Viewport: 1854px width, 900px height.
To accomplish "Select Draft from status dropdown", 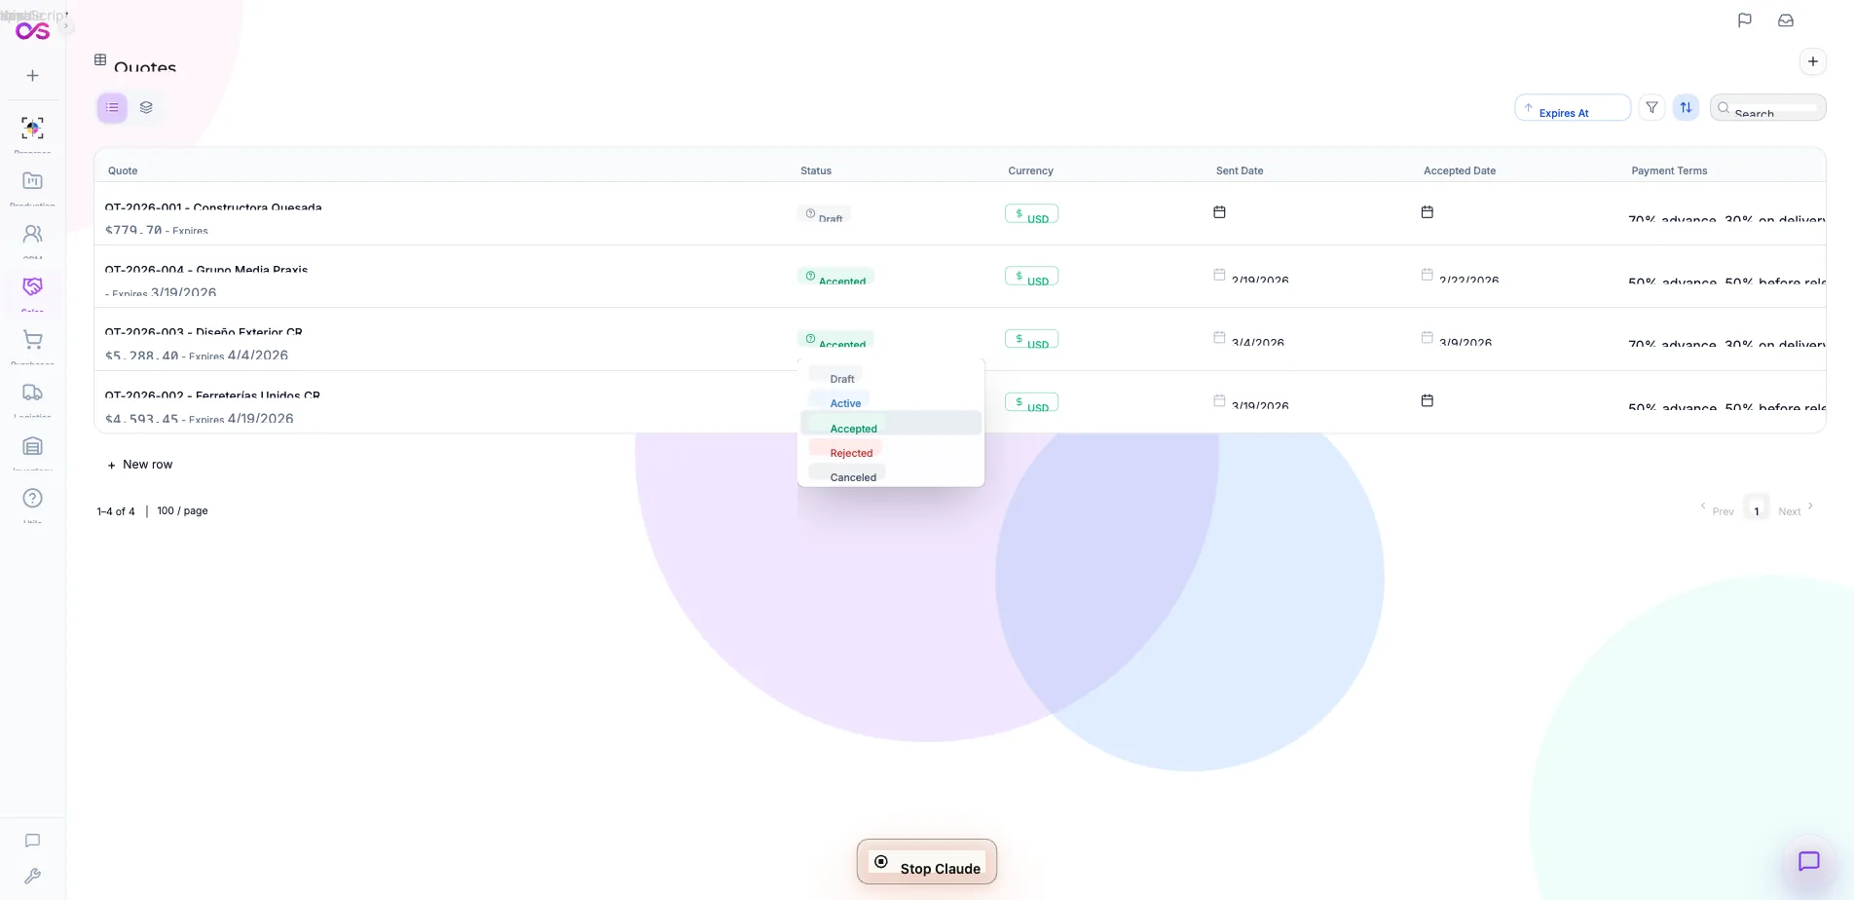I will click(890, 378).
